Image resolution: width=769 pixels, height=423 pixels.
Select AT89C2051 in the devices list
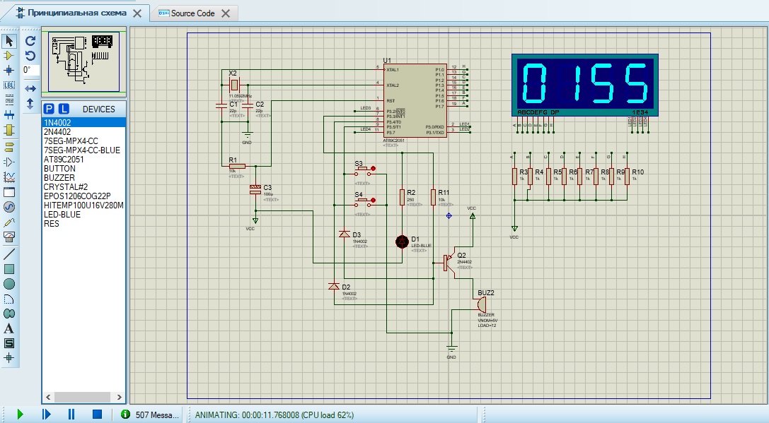click(x=84, y=159)
